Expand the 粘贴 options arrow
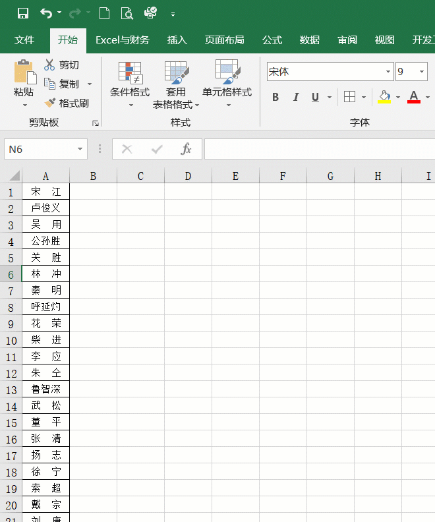The image size is (435, 522). pos(25,105)
